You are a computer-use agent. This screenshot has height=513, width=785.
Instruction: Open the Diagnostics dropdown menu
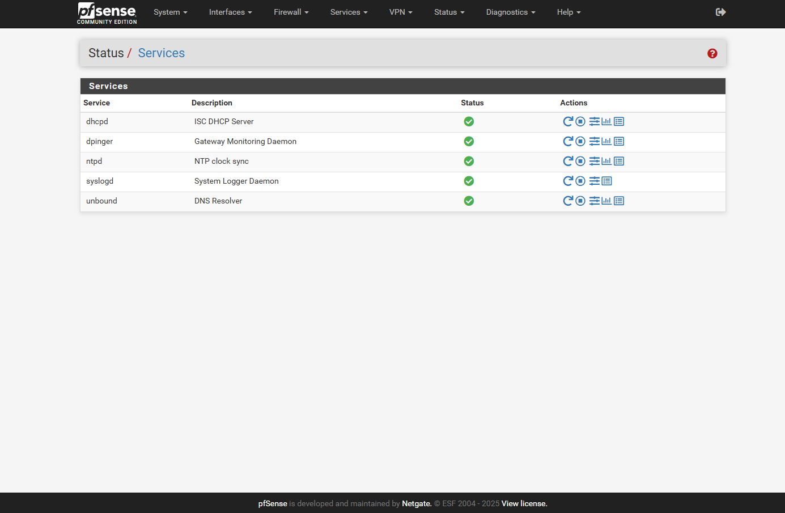pos(511,12)
